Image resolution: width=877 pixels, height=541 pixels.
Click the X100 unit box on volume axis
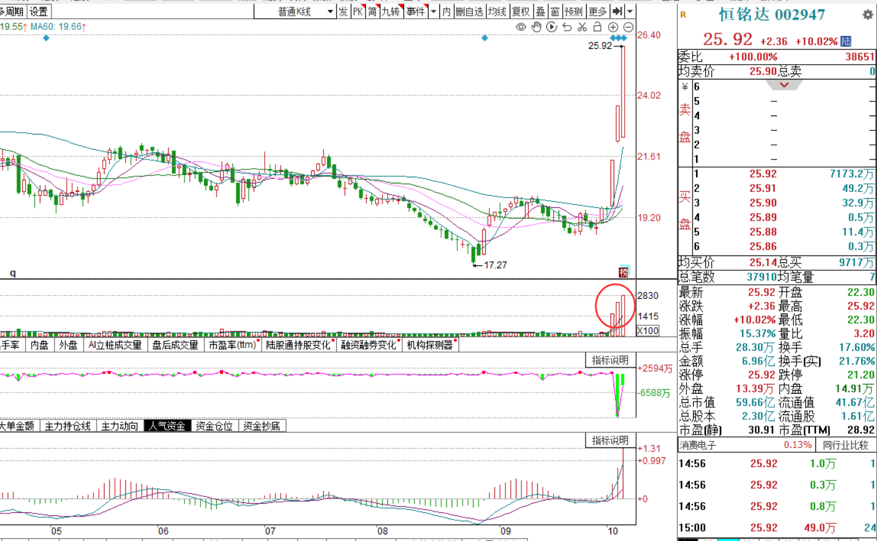648,331
